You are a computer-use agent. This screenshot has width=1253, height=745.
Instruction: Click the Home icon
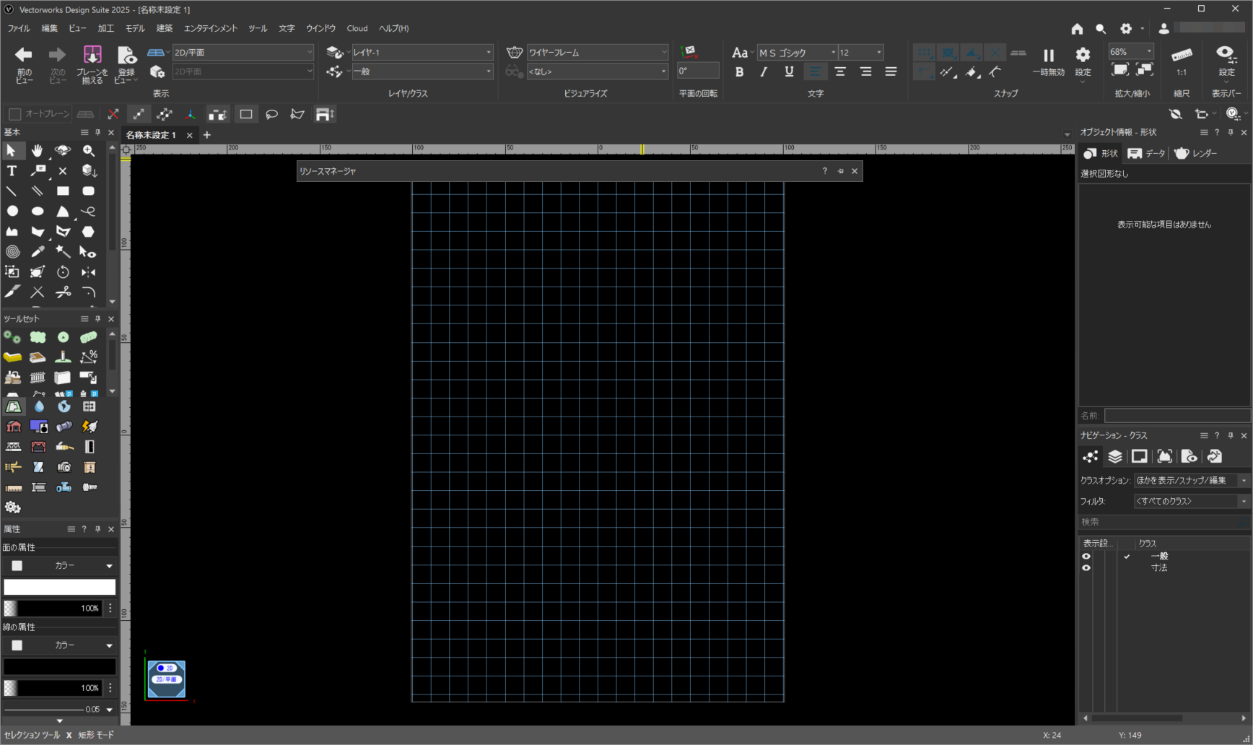[1077, 28]
